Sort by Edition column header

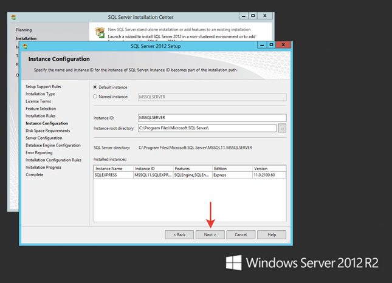tap(233, 169)
